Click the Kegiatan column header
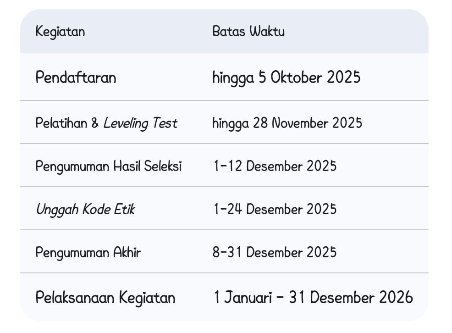Image resolution: width=452 pixels, height=333 pixels. tap(60, 32)
